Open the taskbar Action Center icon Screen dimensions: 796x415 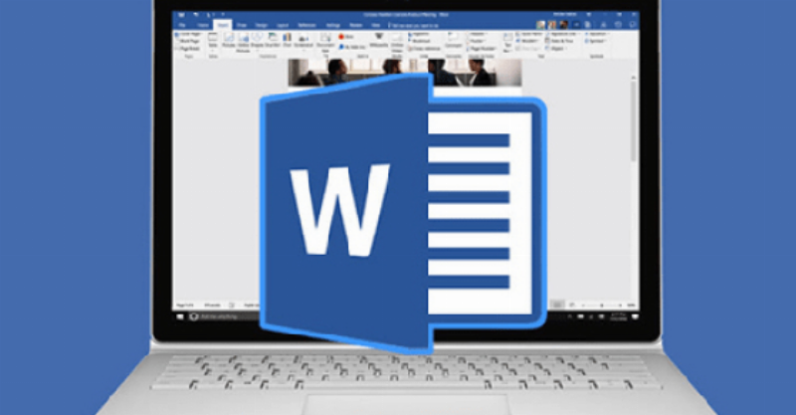(635, 316)
